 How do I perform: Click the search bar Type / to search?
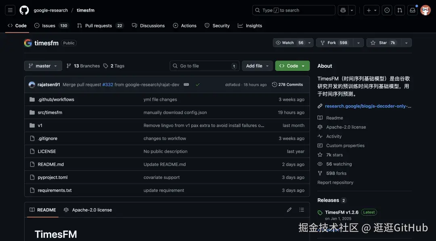pos(293,10)
